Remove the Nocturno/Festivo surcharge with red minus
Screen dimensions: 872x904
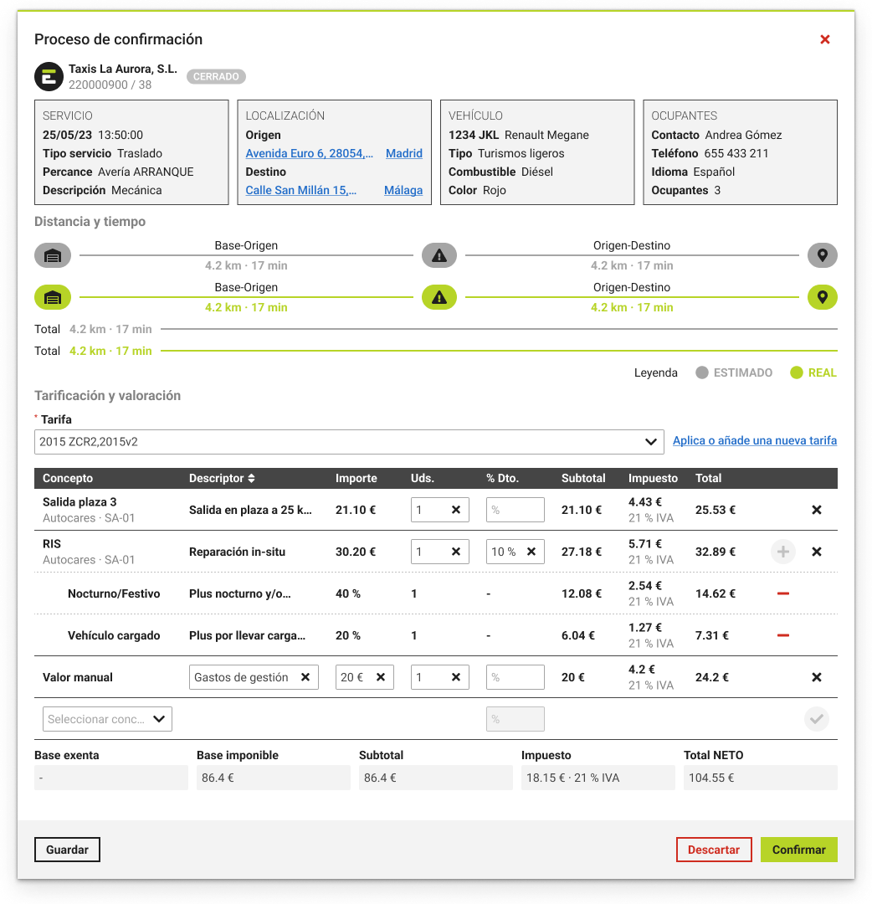pos(782,593)
